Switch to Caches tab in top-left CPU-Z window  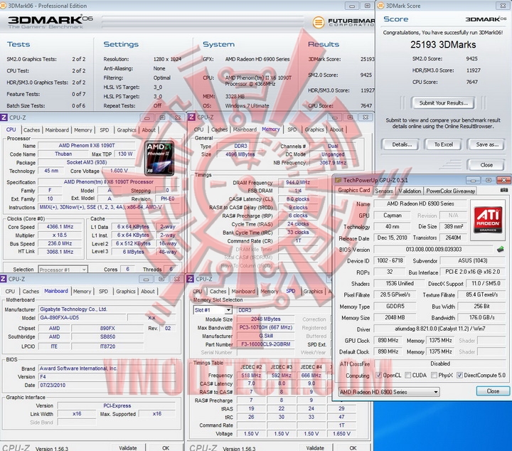click(x=31, y=130)
